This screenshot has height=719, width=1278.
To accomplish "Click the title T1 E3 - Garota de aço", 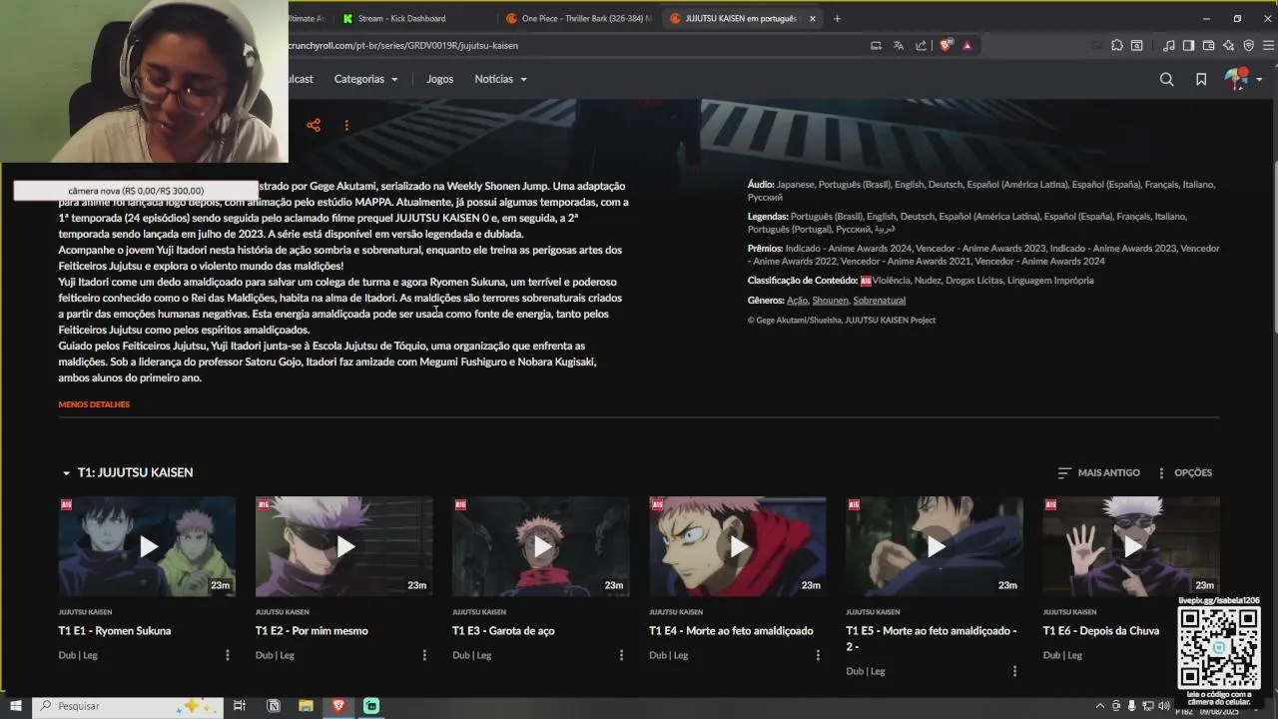I will (x=503, y=631).
